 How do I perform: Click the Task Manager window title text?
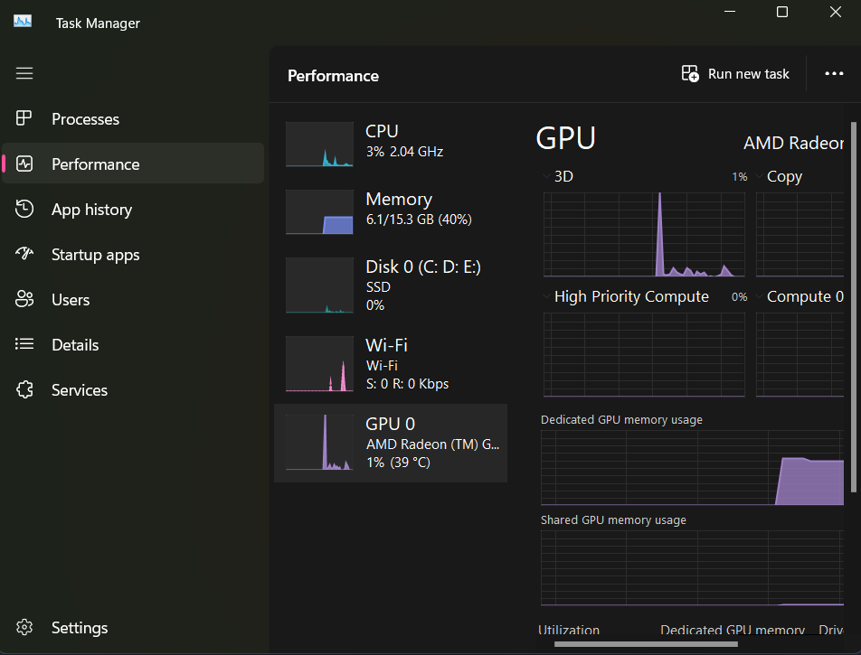pos(98,23)
